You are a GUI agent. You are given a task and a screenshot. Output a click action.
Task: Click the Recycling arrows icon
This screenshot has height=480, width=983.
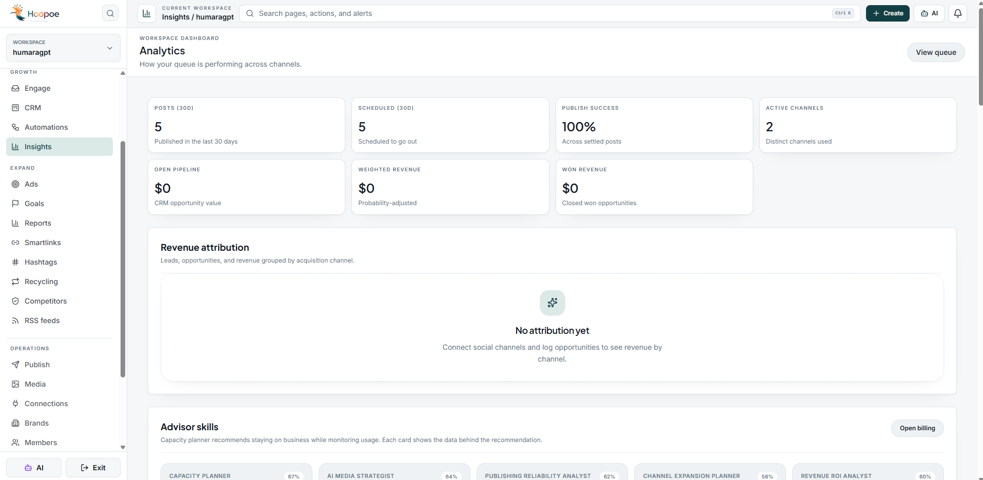(15, 282)
